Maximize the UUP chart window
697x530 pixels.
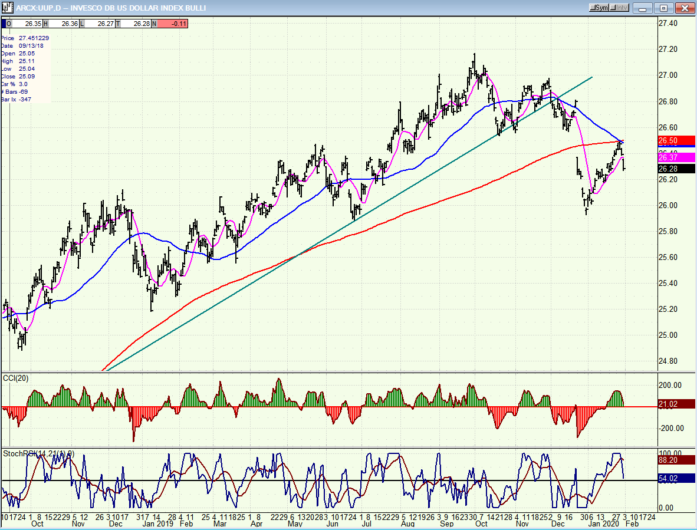pyautogui.click(x=665, y=8)
